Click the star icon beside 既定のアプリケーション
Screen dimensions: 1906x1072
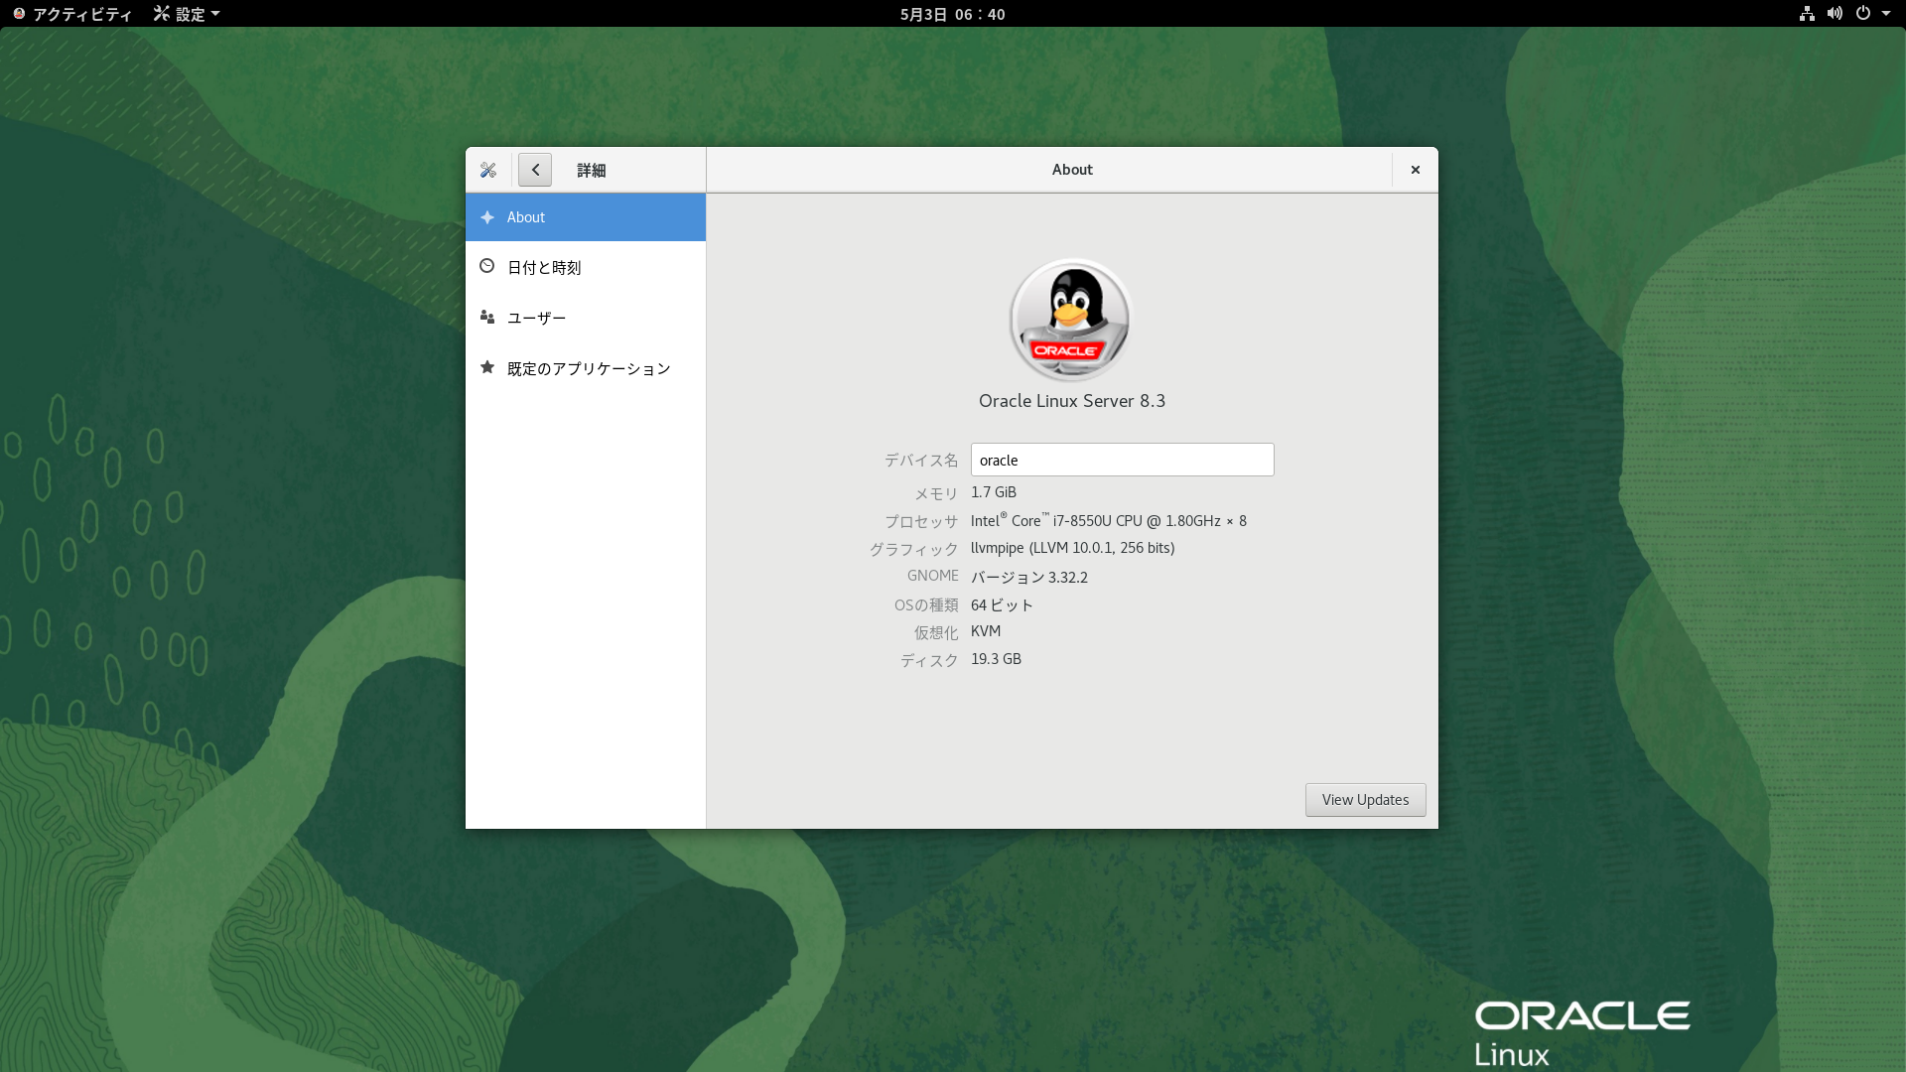(487, 367)
